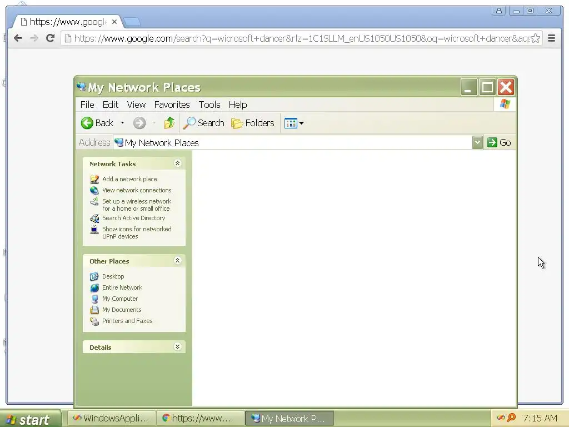The height and width of the screenshot is (427, 569).
Task: Open the Favorites menu
Action: [x=172, y=105]
